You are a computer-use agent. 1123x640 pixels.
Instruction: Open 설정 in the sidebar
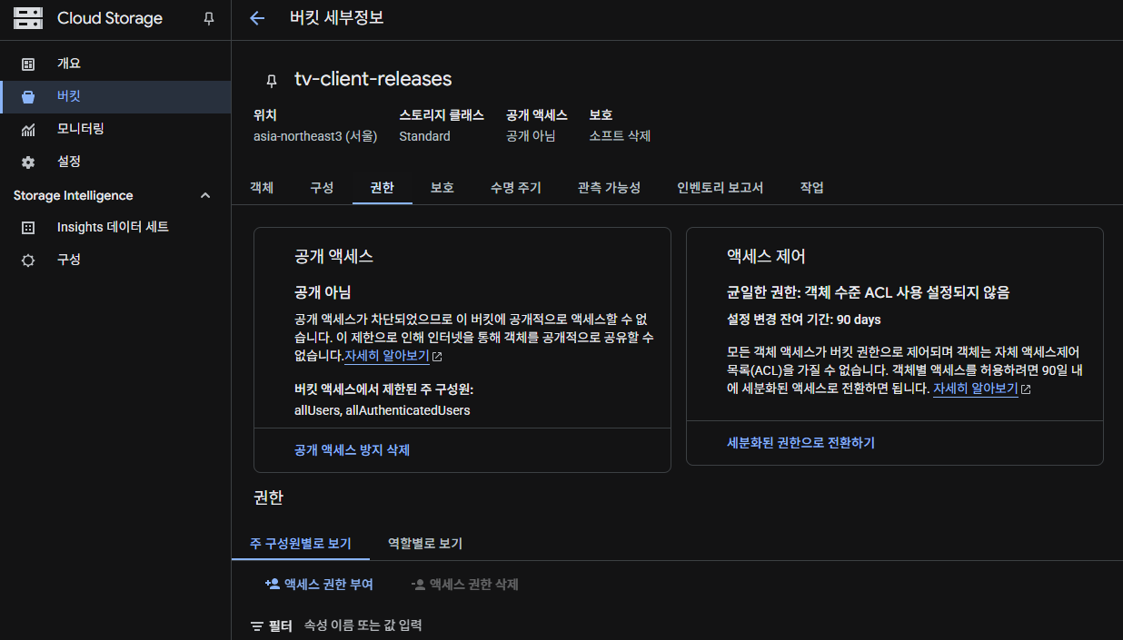click(x=115, y=162)
